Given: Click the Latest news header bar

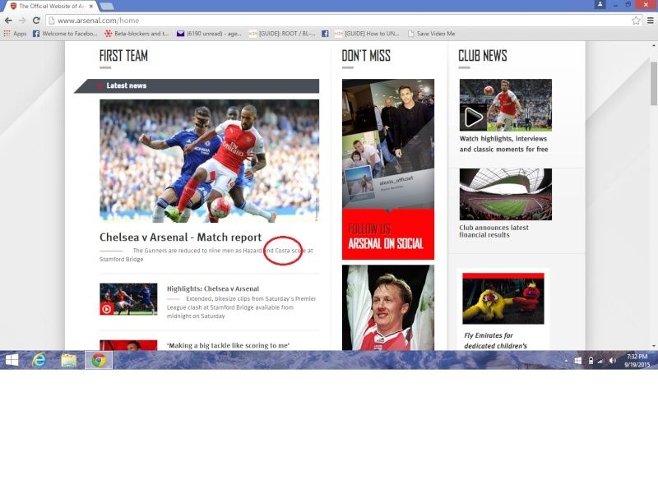Looking at the screenshot, I should (x=197, y=86).
